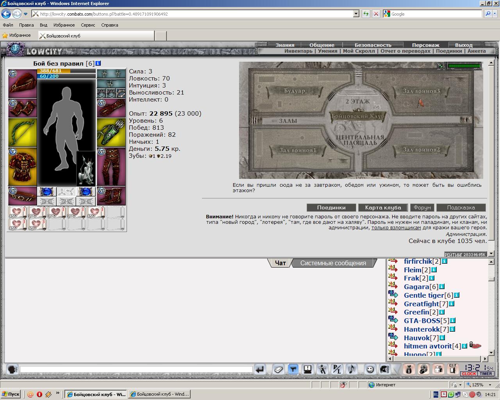Switch to the Чат tab
This screenshot has width=500, height=400.
280,263
